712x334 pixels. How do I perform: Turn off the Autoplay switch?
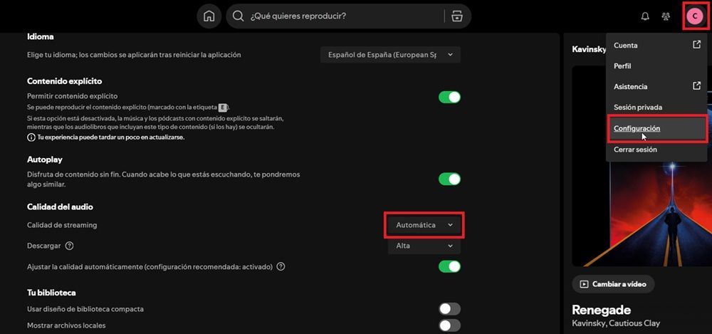click(x=449, y=179)
